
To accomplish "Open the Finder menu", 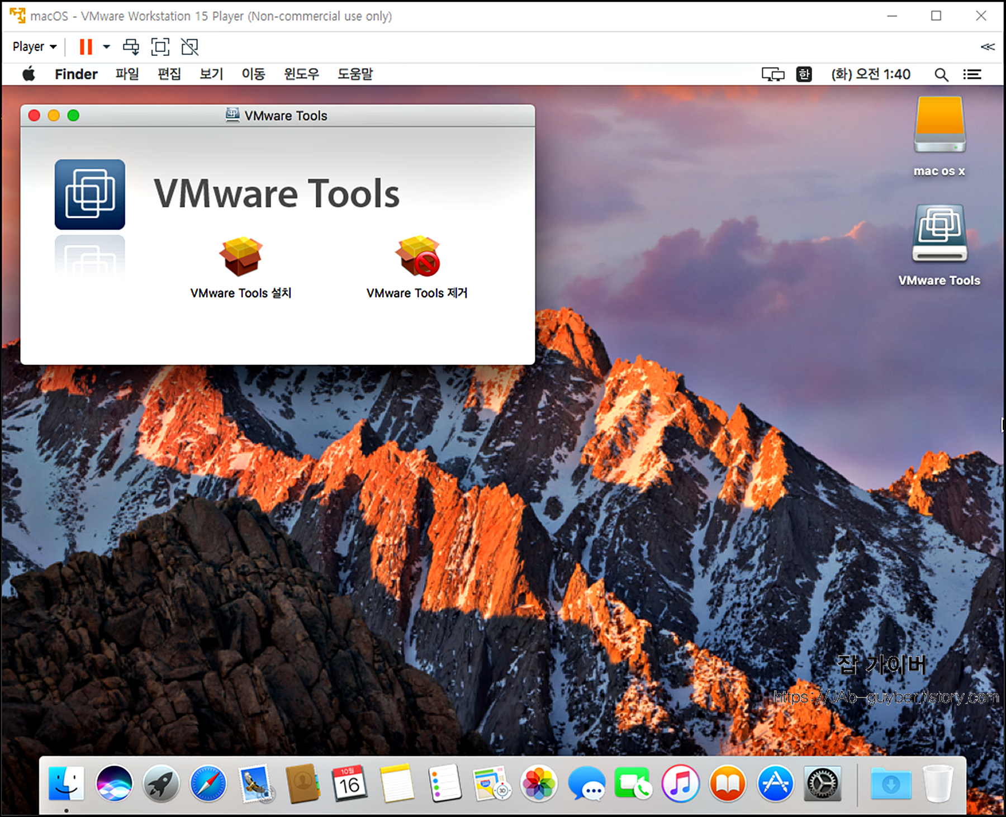I will (x=76, y=74).
